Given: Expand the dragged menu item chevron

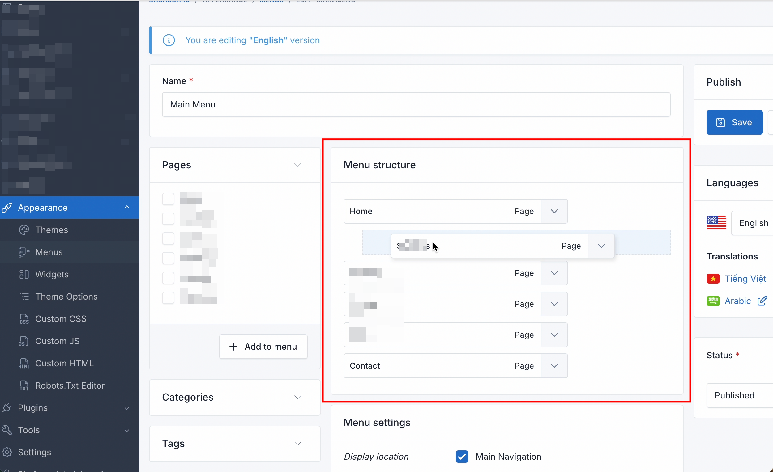Looking at the screenshot, I should click(601, 246).
